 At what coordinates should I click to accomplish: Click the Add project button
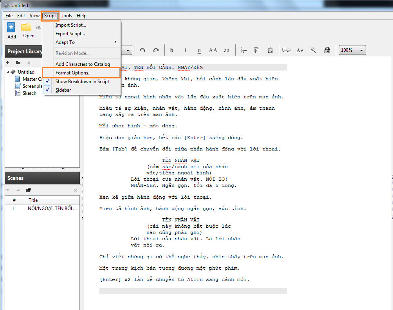coord(12,31)
